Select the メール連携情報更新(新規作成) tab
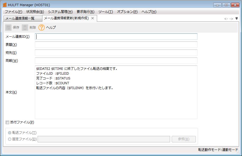Viewport: 242px width, 156px height. pyautogui.click(x=67, y=18)
